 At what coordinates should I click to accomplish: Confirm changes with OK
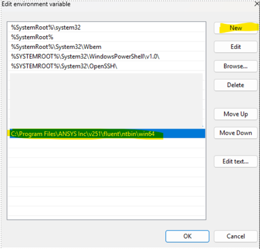coord(187,236)
